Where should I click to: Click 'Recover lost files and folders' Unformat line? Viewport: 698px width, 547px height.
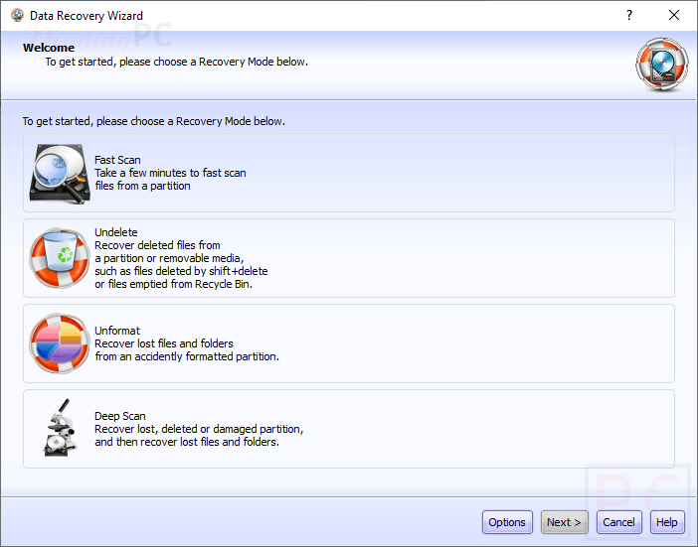click(164, 343)
